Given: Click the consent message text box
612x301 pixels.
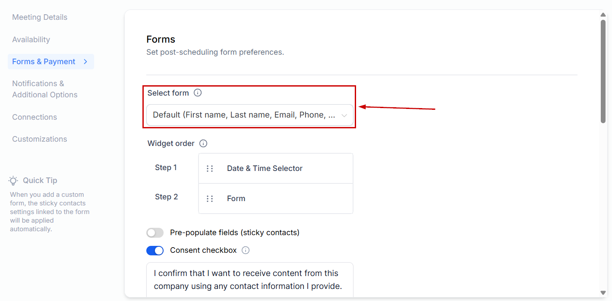Looking at the screenshot, I should click(x=249, y=279).
